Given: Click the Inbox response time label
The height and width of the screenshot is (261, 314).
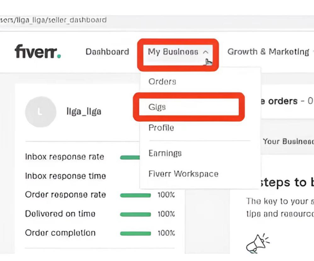Looking at the screenshot, I should (66, 176).
